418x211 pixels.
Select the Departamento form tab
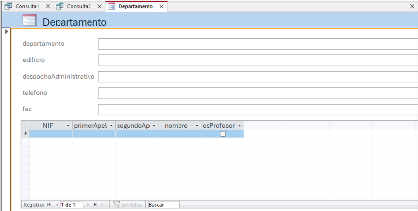click(136, 6)
